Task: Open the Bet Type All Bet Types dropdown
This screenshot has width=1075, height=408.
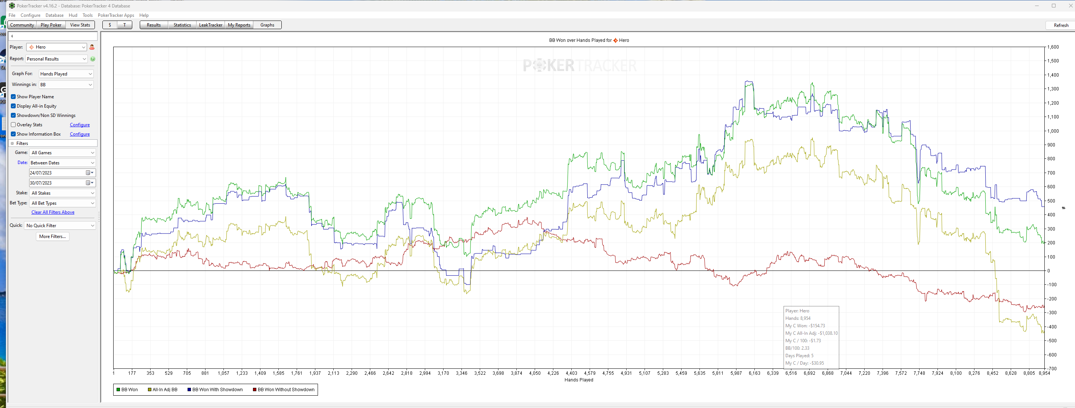Action: coord(63,203)
